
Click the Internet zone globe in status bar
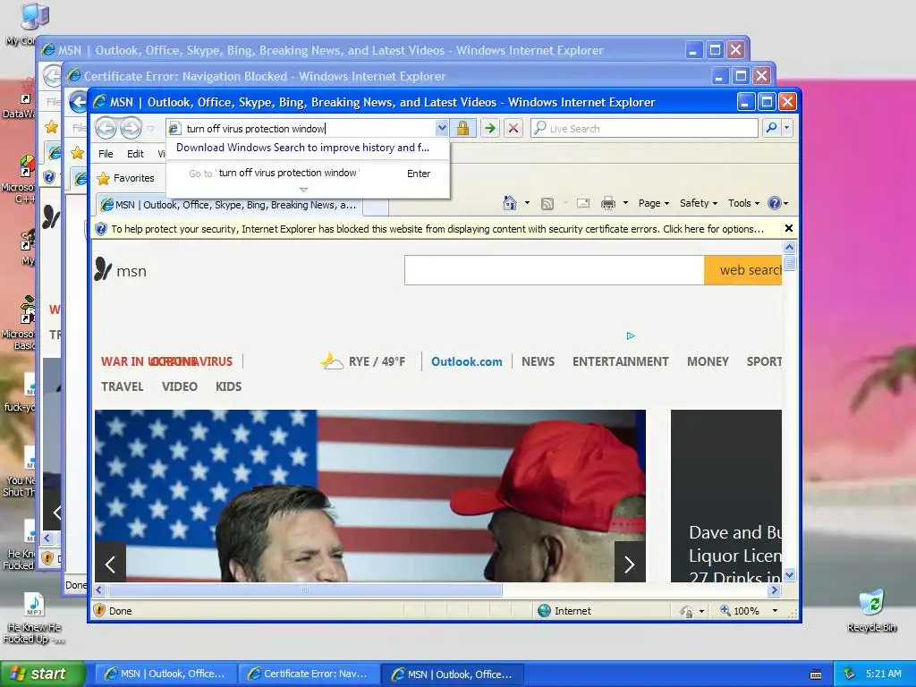(x=545, y=610)
